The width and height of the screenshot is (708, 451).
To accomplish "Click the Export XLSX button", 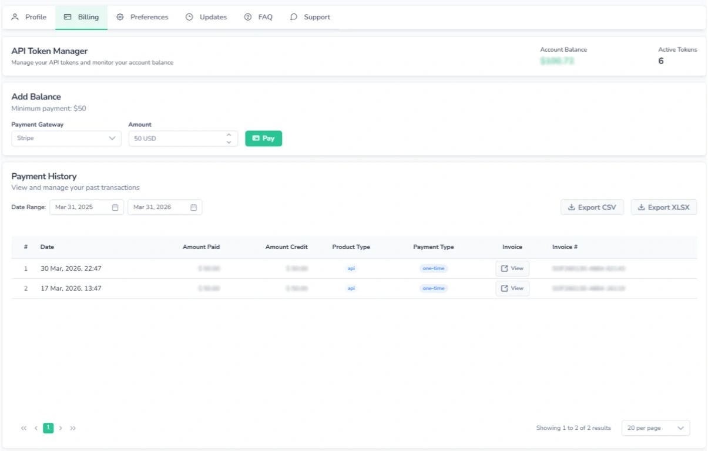I will click(663, 207).
